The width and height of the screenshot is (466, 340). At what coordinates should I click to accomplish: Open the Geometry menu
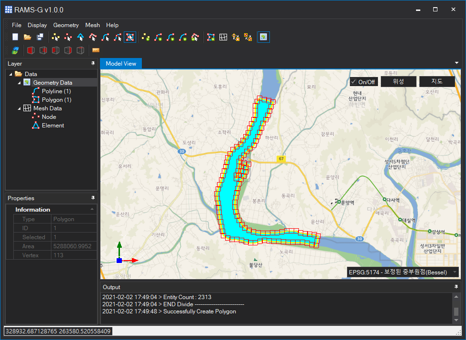66,25
